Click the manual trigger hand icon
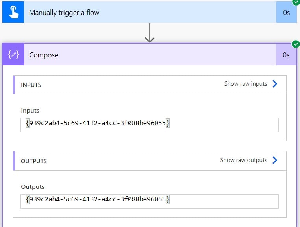300x227 pixels. tap(13, 12)
